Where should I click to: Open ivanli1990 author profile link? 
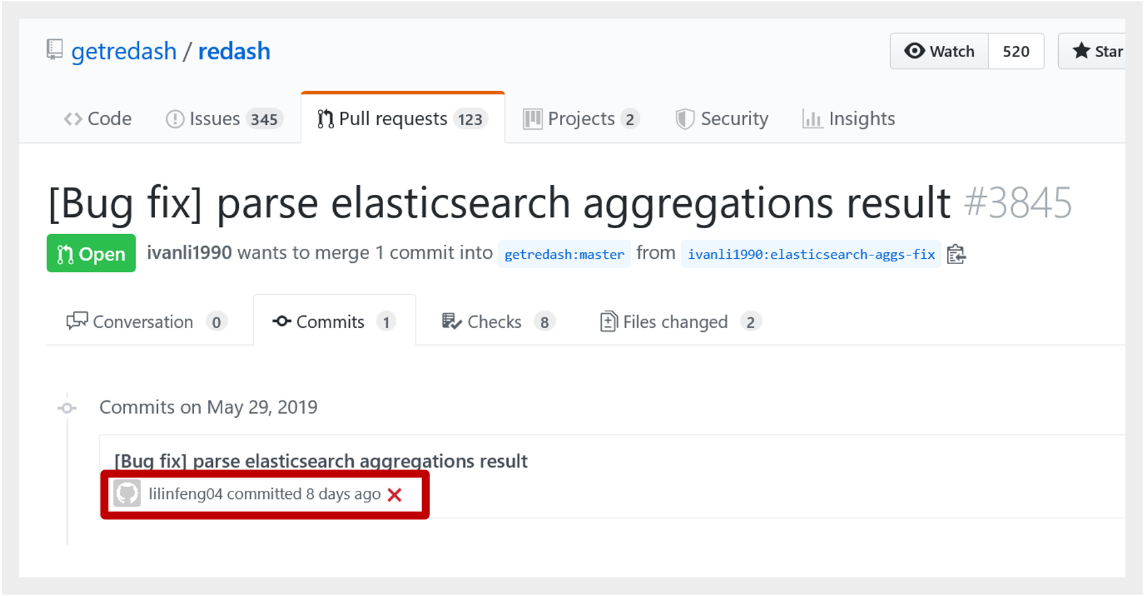(x=190, y=253)
